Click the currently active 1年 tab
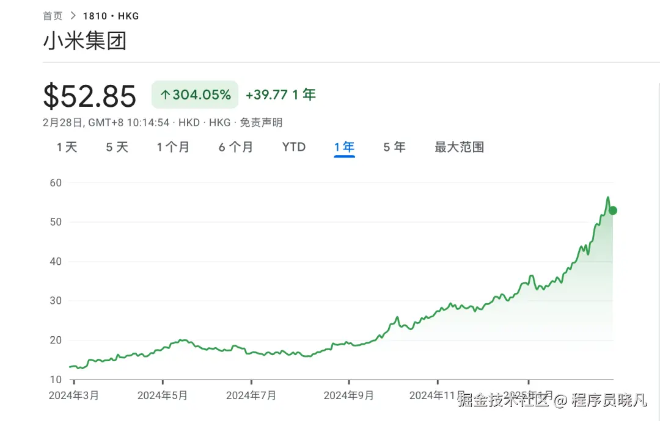Viewport: 660px width, 421px height. click(344, 146)
